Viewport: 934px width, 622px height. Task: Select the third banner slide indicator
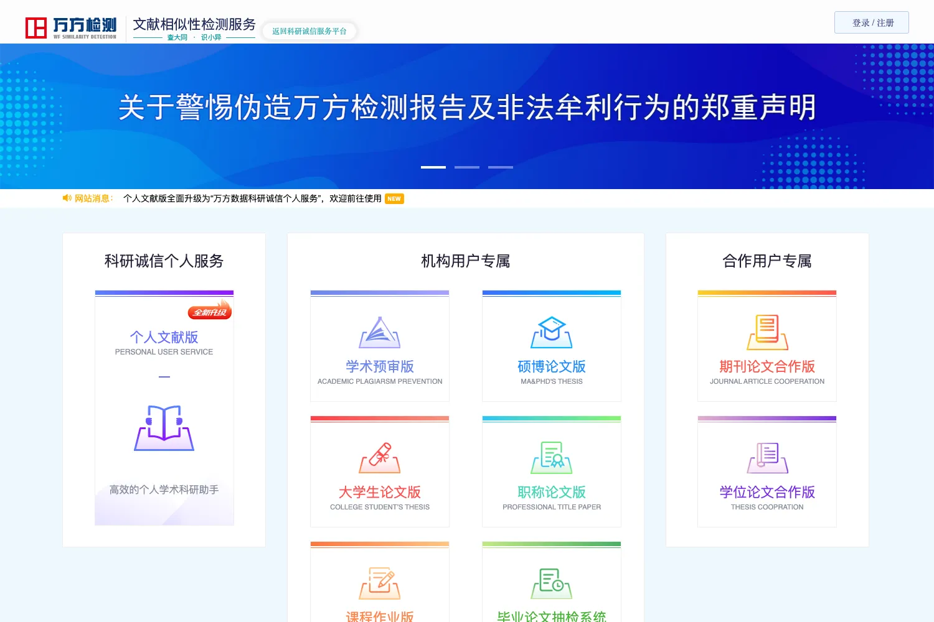[x=501, y=167]
